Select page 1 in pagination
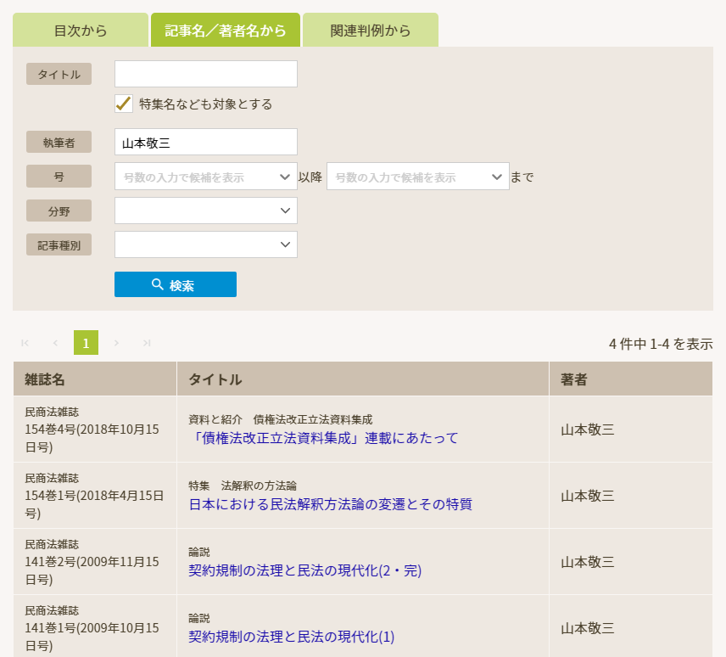This screenshot has width=726, height=657. (87, 343)
